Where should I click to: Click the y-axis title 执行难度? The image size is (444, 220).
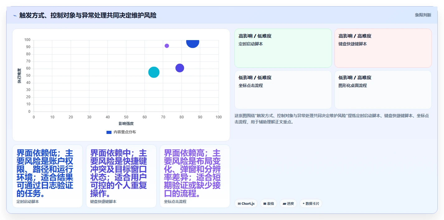click(20, 76)
